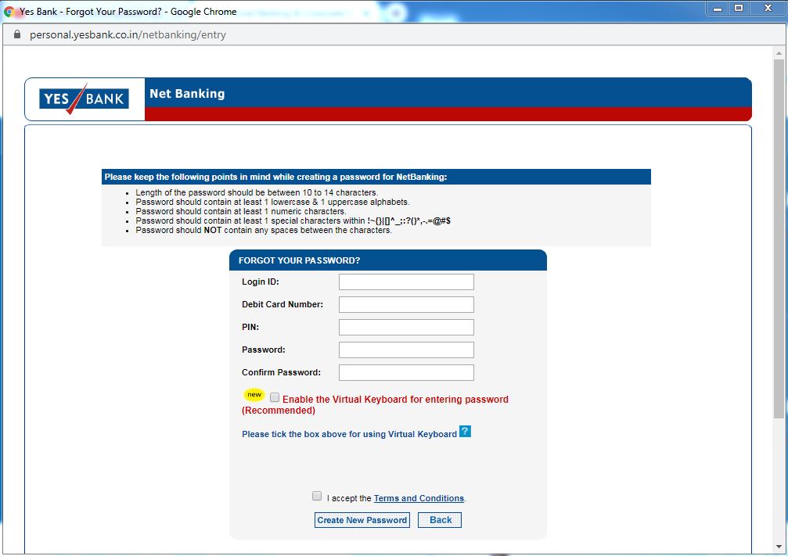Click the PIN input field

click(406, 326)
